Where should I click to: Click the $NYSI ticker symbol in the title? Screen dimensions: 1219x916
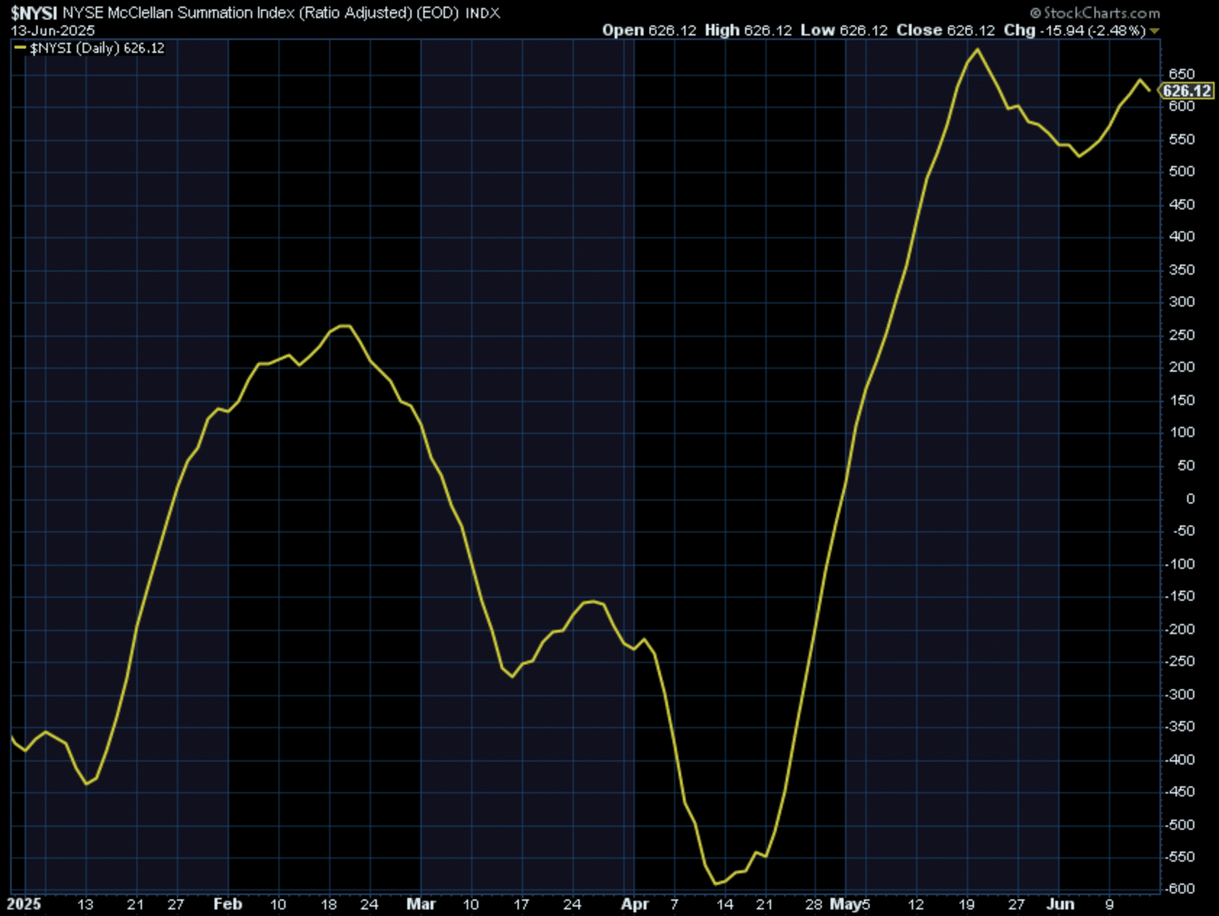33,13
